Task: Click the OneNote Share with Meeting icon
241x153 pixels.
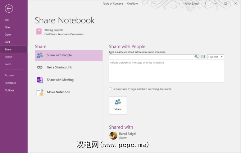Action: [40, 80]
